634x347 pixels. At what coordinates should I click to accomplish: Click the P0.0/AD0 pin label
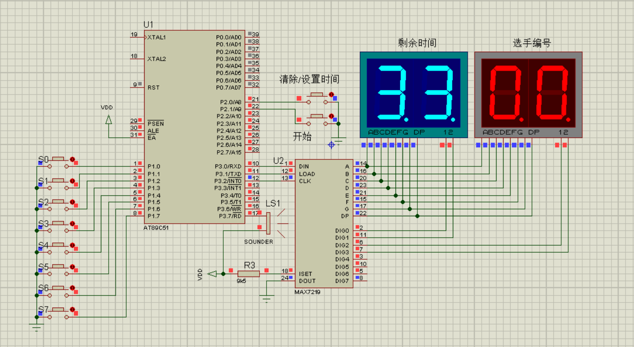[229, 37]
